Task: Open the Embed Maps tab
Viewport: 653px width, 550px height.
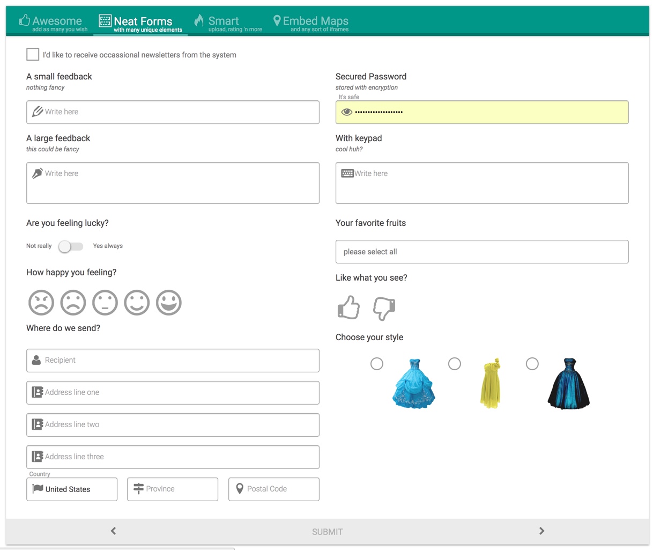Action: pos(310,21)
